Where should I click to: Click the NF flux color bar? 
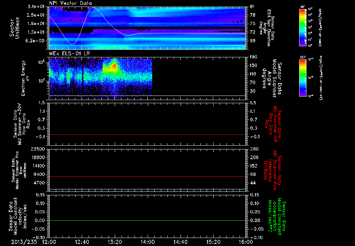(x=303, y=27)
